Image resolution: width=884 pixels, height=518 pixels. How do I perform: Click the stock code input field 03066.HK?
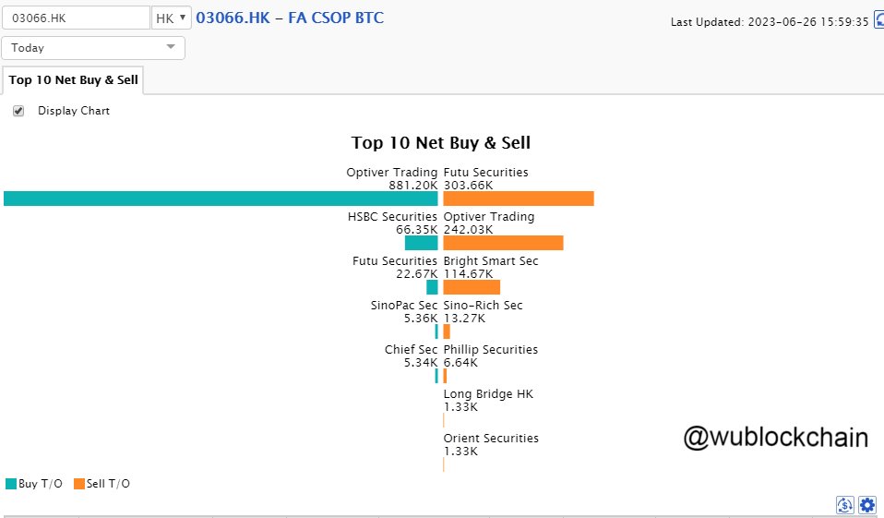(x=76, y=18)
